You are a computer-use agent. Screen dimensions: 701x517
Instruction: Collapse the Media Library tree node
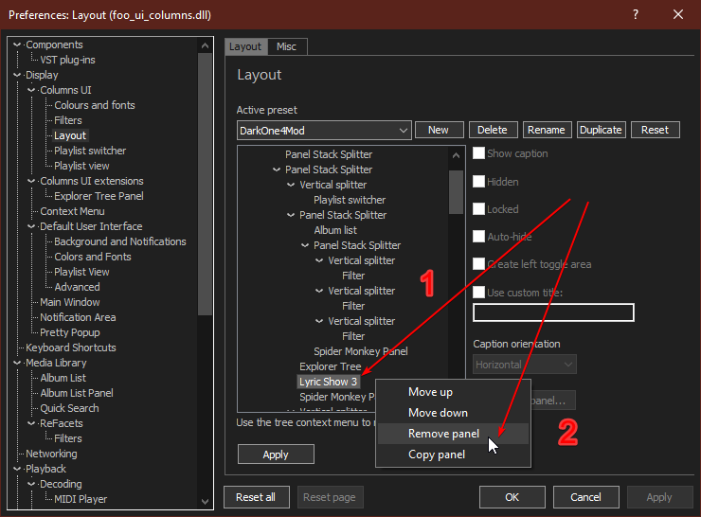18,363
